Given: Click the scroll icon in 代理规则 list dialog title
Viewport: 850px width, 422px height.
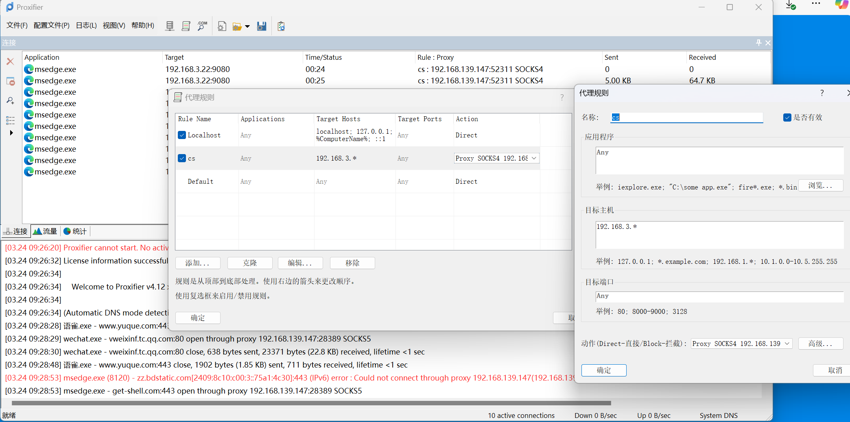Looking at the screenshot, I should pos(178,97).
